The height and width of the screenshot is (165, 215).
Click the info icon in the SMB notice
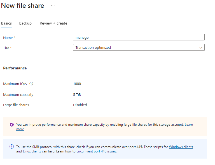(x=11, y=146)
